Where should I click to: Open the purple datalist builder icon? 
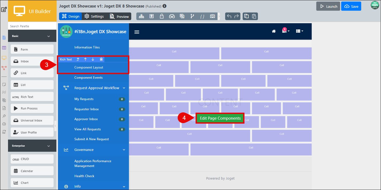click(x=4, y=48)
